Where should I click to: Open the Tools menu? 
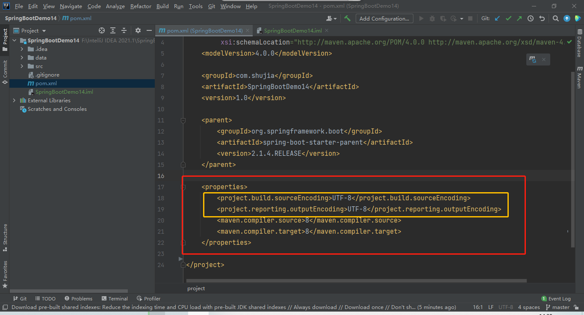click(x=195, y=6)
